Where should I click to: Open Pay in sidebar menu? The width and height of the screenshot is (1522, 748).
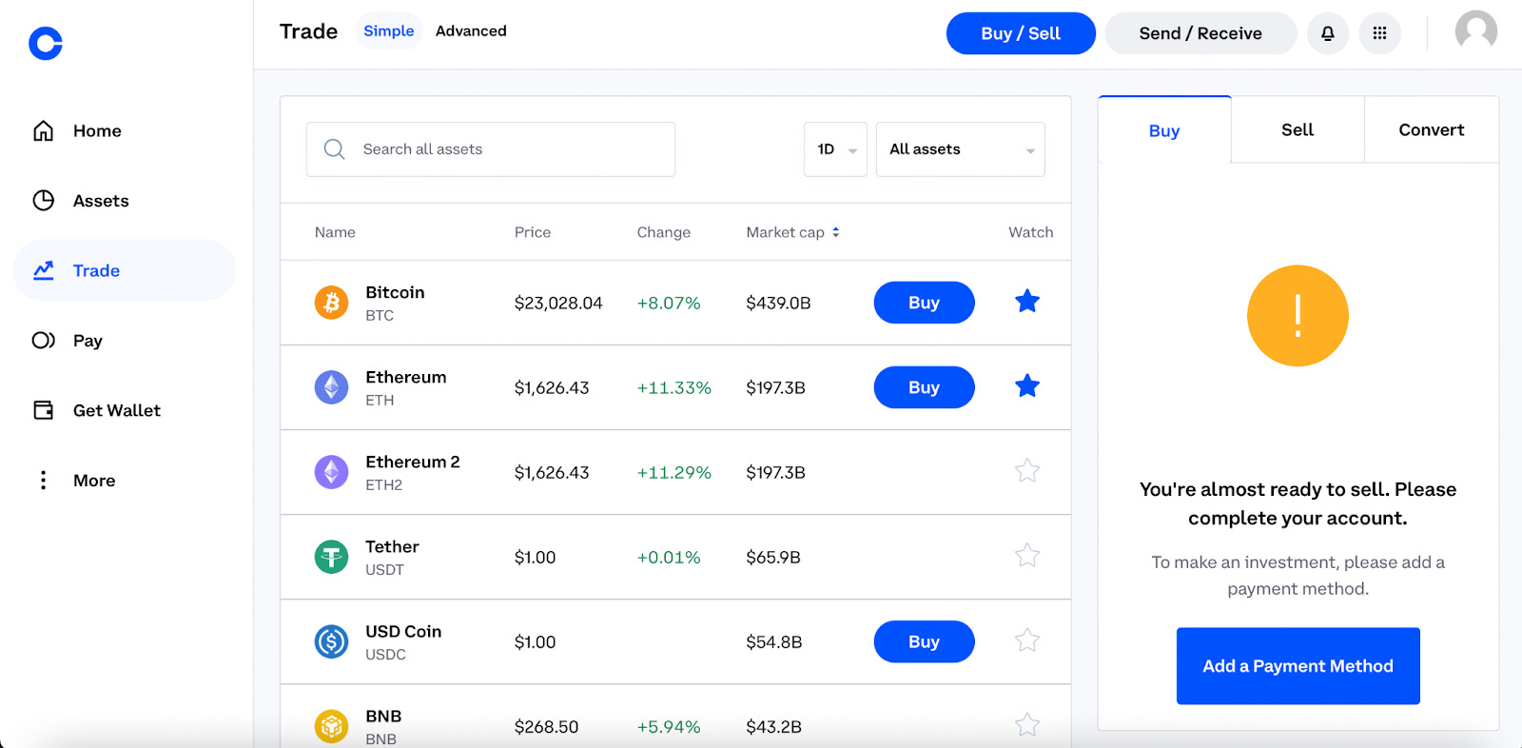point(88,341)
